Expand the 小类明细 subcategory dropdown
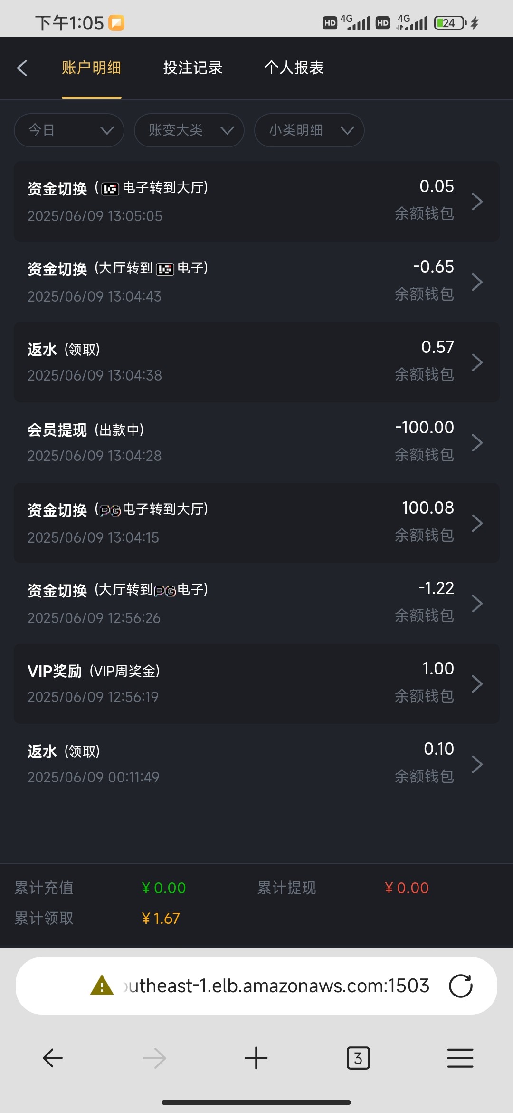 pos(309,130)
